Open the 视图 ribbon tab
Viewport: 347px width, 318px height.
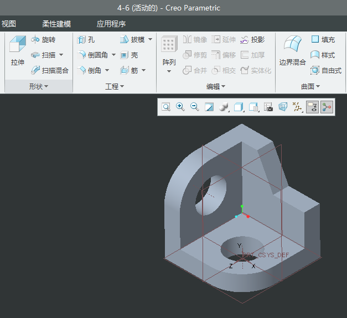[x=9, y=24]
